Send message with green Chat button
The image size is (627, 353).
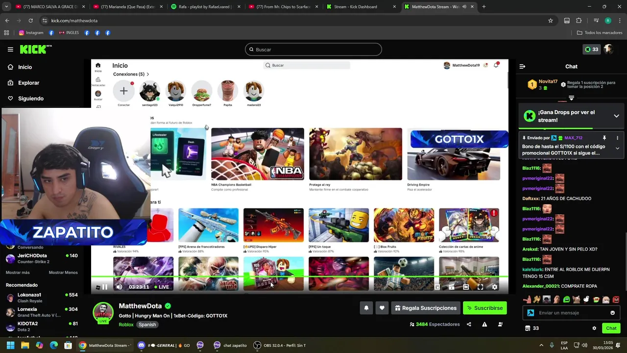[x=611, y=328]
